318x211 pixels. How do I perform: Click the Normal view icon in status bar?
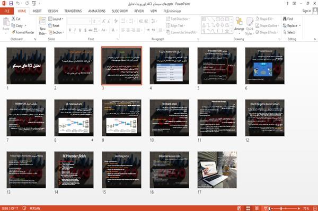point(240,208)
